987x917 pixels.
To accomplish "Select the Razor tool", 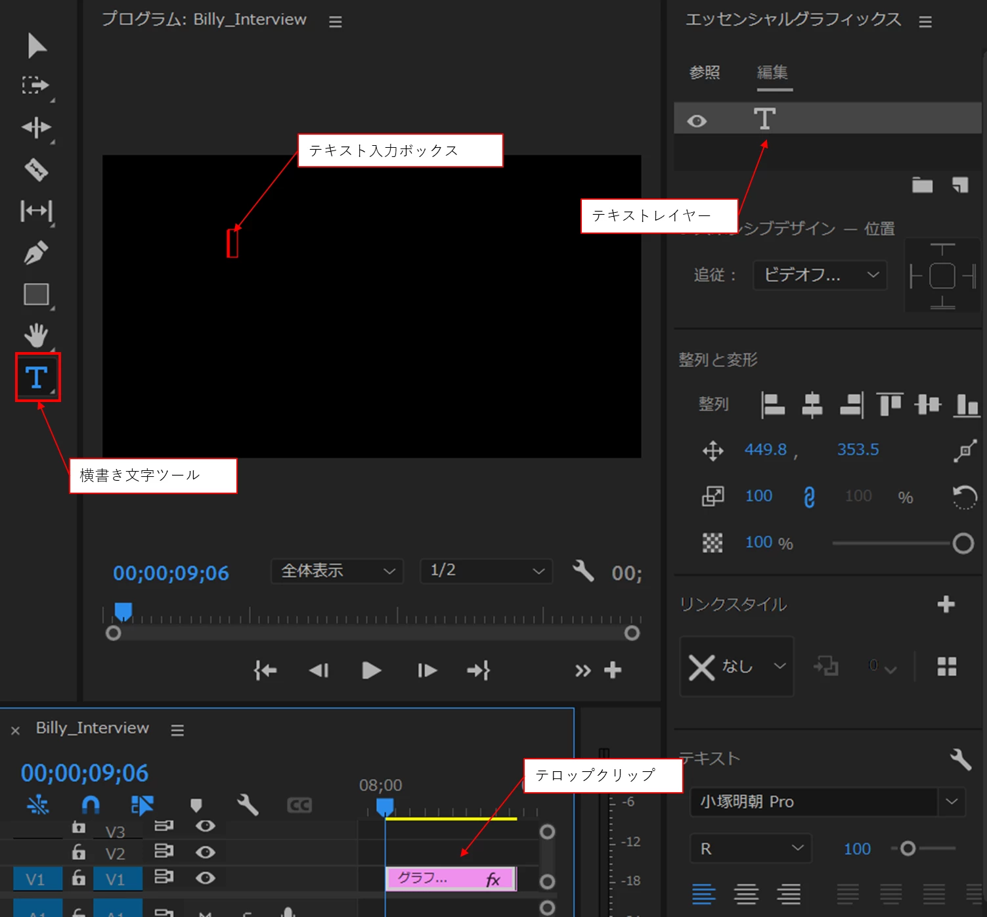I will pyautogui.click(x=36, y=169).
